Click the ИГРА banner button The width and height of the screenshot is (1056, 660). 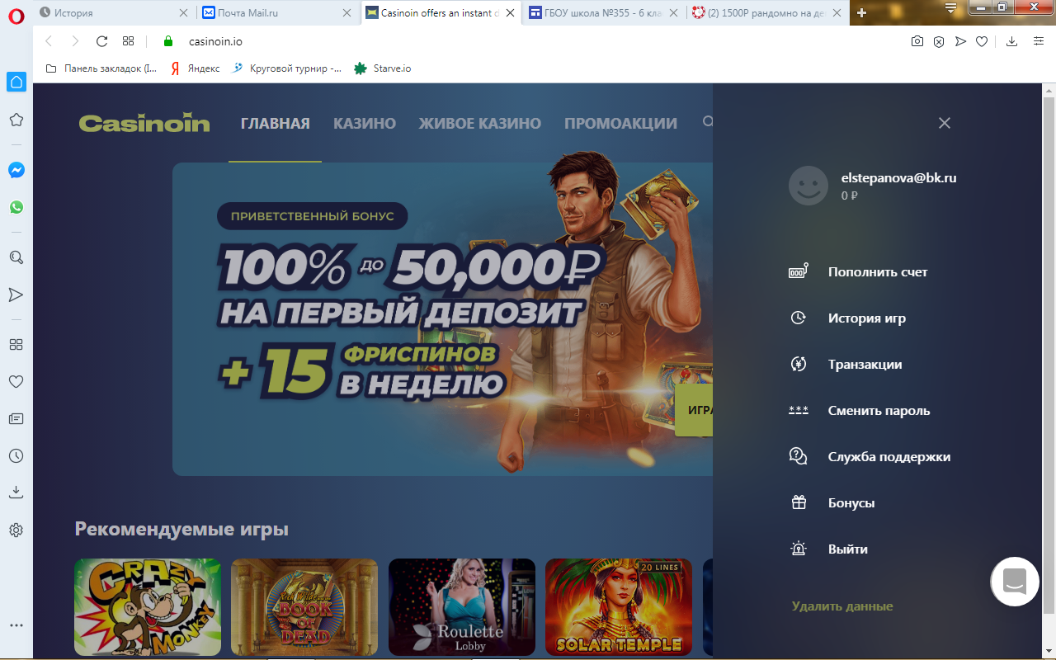coord(694,410)
